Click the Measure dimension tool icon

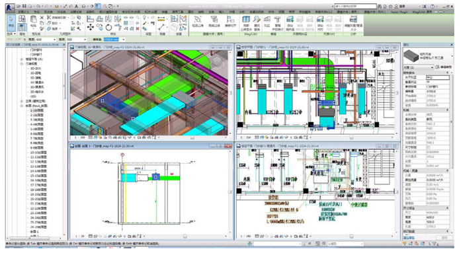pyautogui.click(x=161, y=19)
